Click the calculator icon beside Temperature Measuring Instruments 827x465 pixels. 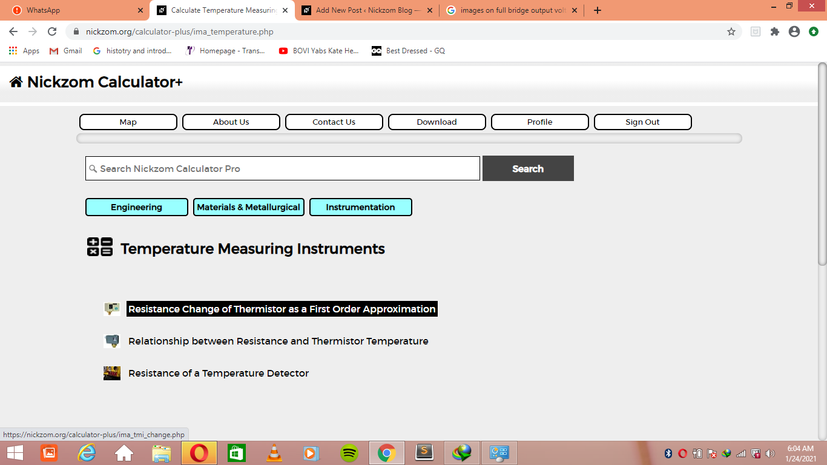pos(100,248)
